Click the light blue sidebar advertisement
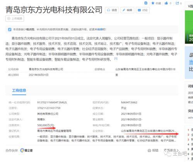This screenshot has width=193, height=162. pos(189,62)
